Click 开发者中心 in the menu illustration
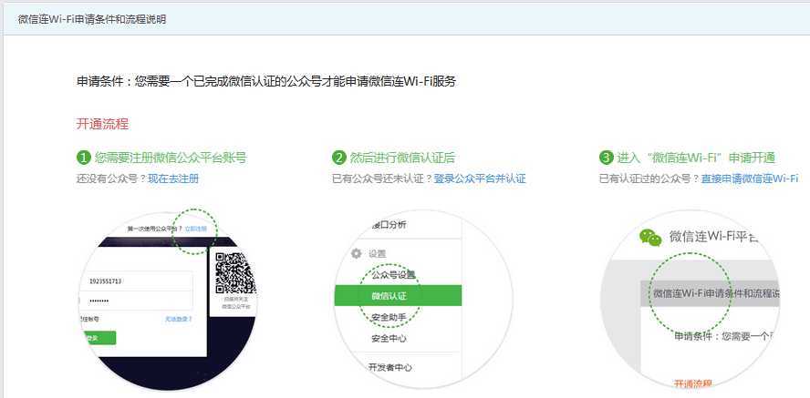Image resolution: width=810 pixels, height=398 pixels. point(390,368)
